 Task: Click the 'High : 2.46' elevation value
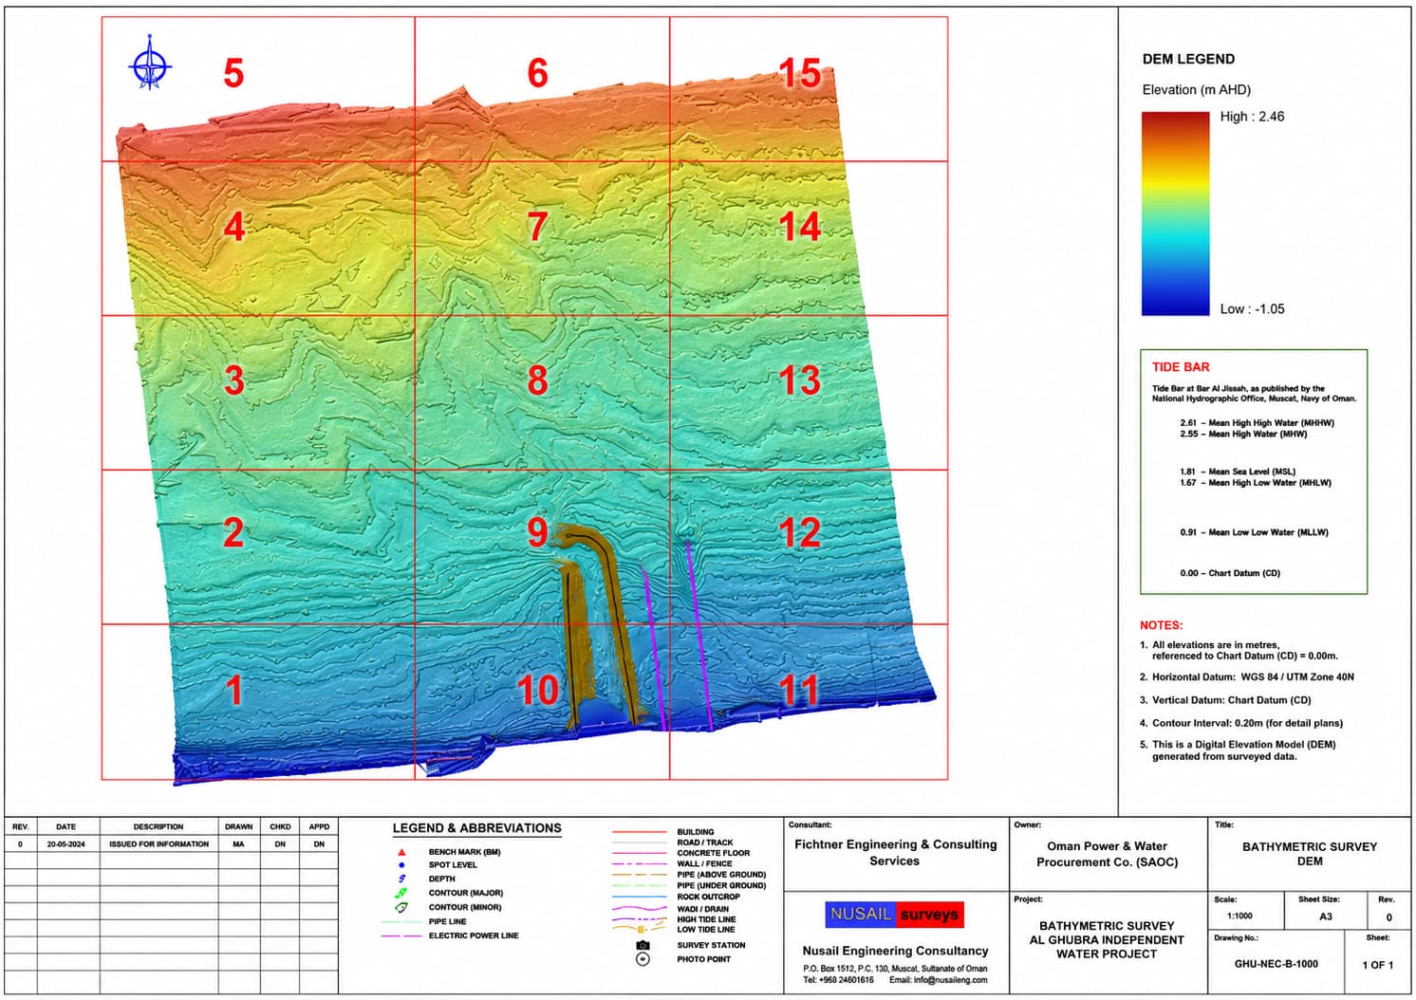(x=1252, y=117)
